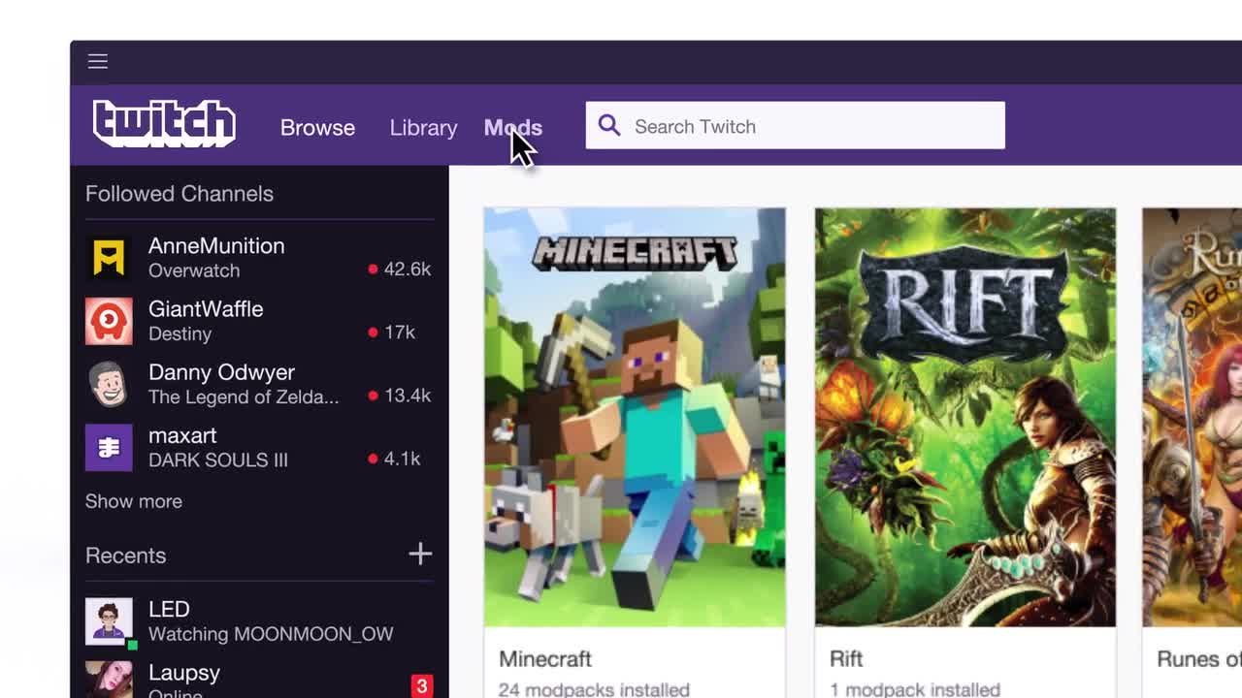Open AnneMunition's channel avatar

(109, 257)
